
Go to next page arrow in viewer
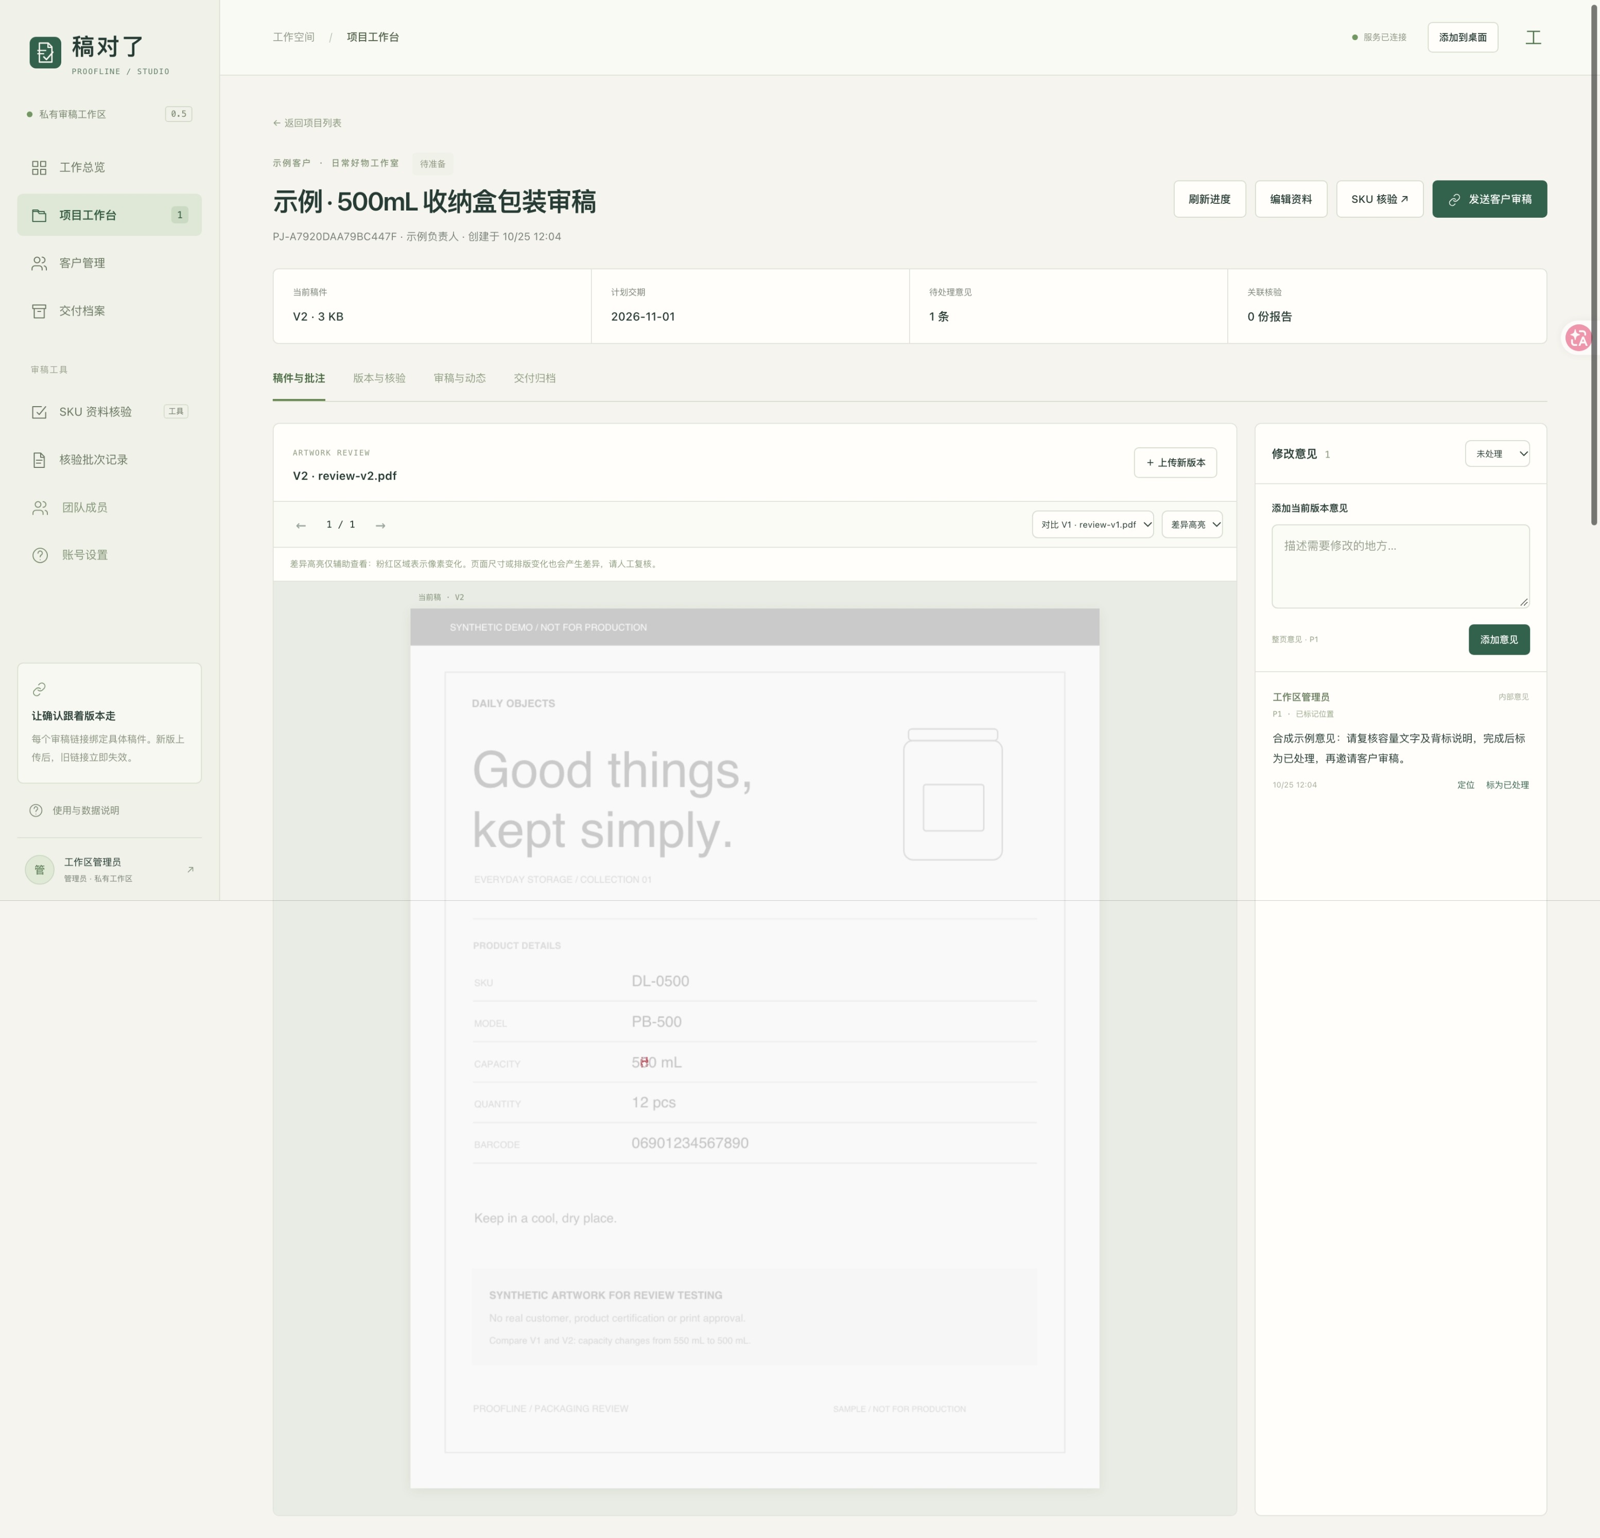click(380, 525)
